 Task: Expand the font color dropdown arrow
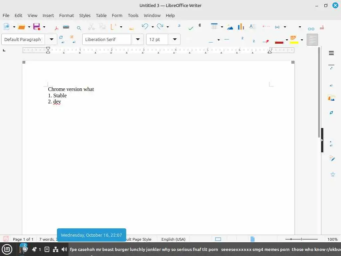287,40
